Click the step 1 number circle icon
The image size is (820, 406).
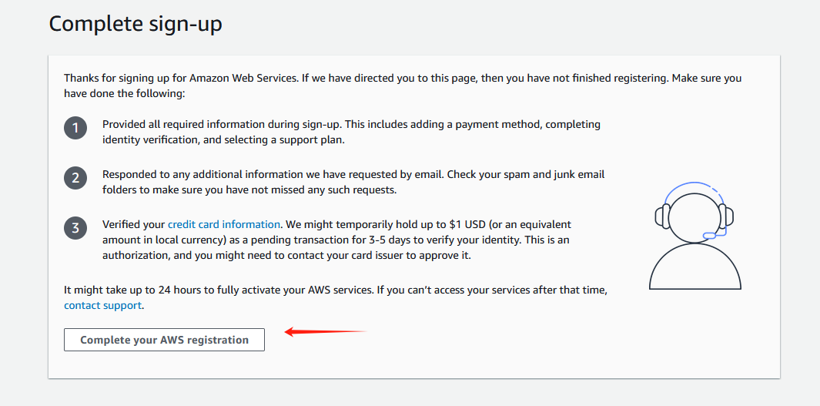coord(75,128)
